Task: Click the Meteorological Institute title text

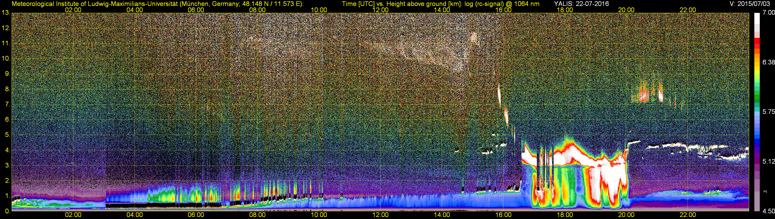Action: 157,4
